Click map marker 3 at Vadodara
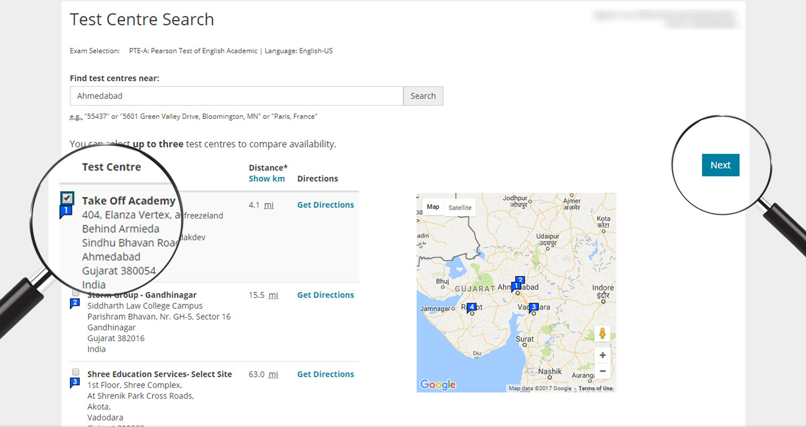Viewport: 806px width, 427px height. pyautogui.click(x=533, y=307)
